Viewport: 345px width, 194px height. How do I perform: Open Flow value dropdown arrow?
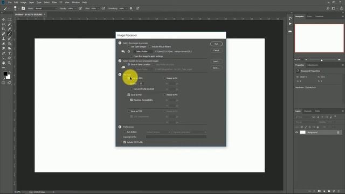pos(98,9)
